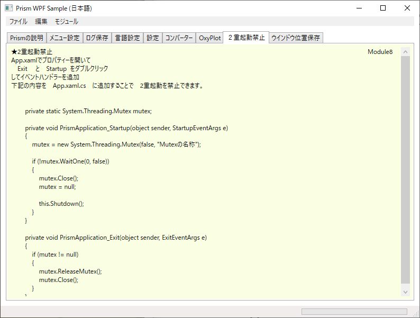Click the window title 'Prism WPF Sample (日本語)'

point(54,8)
